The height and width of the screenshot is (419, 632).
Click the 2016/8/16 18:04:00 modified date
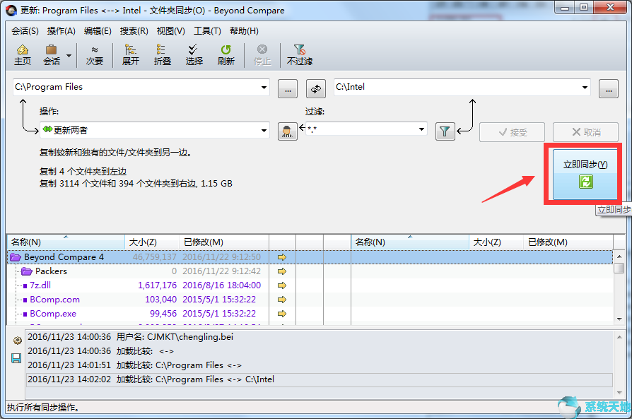222,285
